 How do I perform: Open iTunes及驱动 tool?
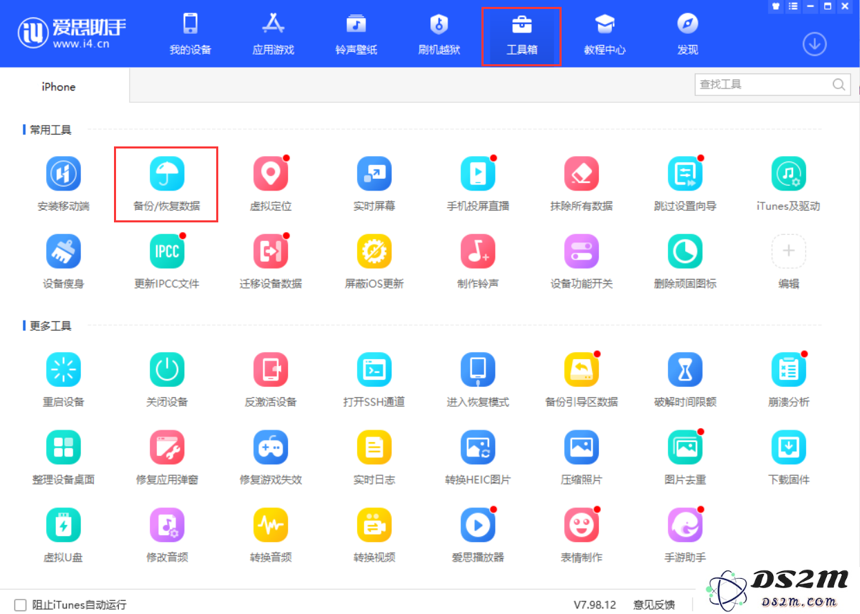[789, 174]
